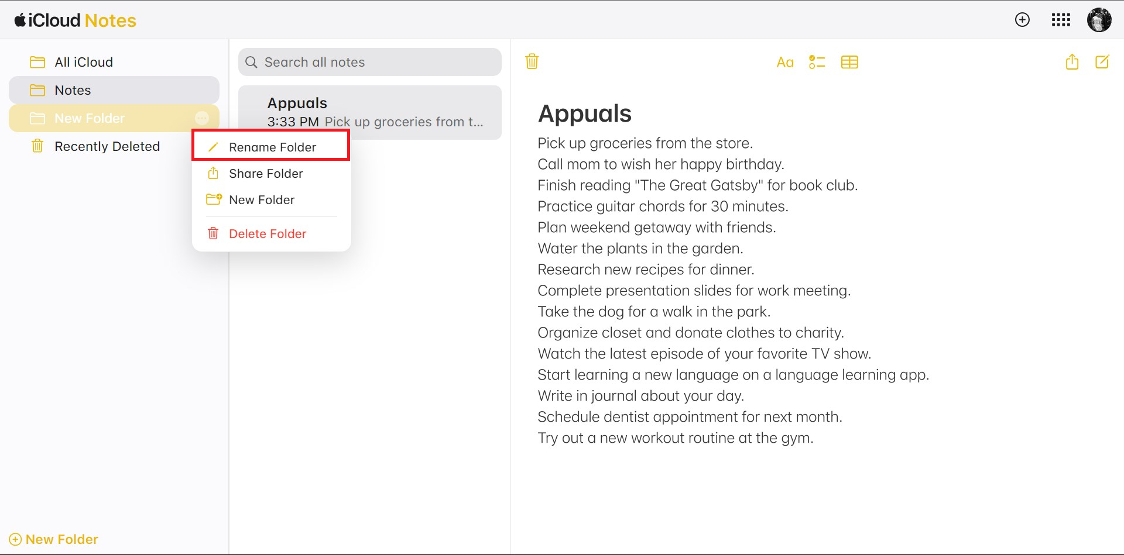Image resolution: width=1124 pixels, height=555 pixels.
Task: Select the Appuals note in the list
Action: pyautogui.click(x=370, y=112)
